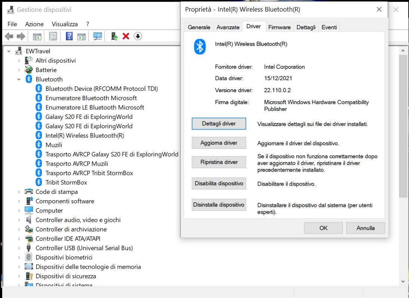This screenshot has height=298, width=409.
Task: Expand the Batterie category
Action: 19,70
